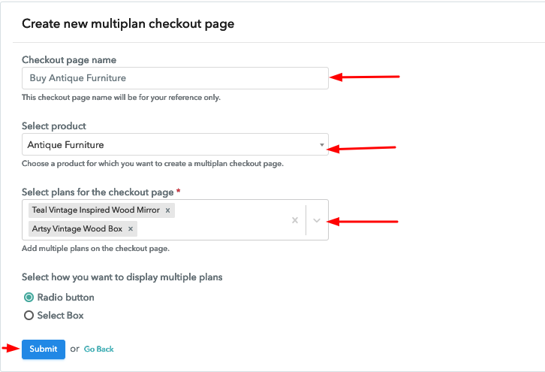Screen dimensions: 545x372
Task: Choose the Select Box display option
Action: click(x=29, y=316)
